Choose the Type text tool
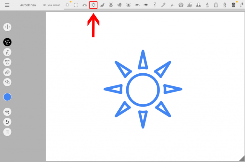This screenshot has width=245, height=162. click(x=7, y=62)
